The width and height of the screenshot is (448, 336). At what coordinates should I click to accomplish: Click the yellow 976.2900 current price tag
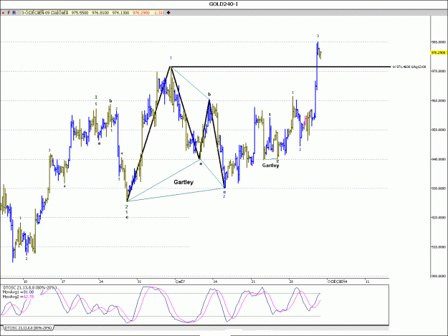pos(439,52)
